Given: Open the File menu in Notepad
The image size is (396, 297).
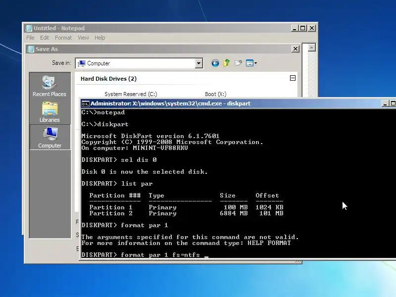Looking at the screenshot, I should coord(30,38).
